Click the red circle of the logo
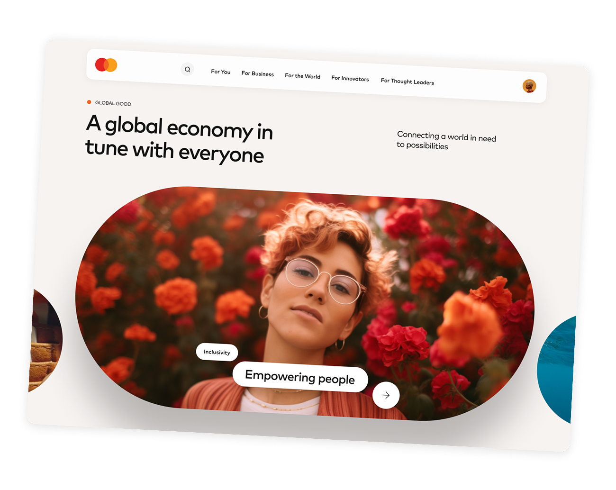 coord(101,64)
